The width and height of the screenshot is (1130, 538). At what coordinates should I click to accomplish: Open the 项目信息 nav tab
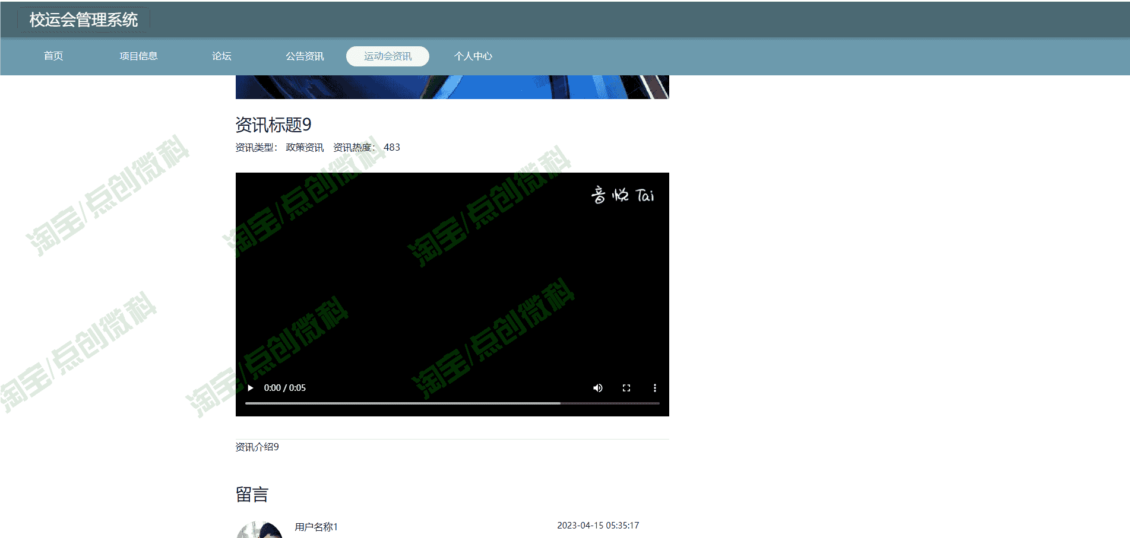[x=138, y=56]
